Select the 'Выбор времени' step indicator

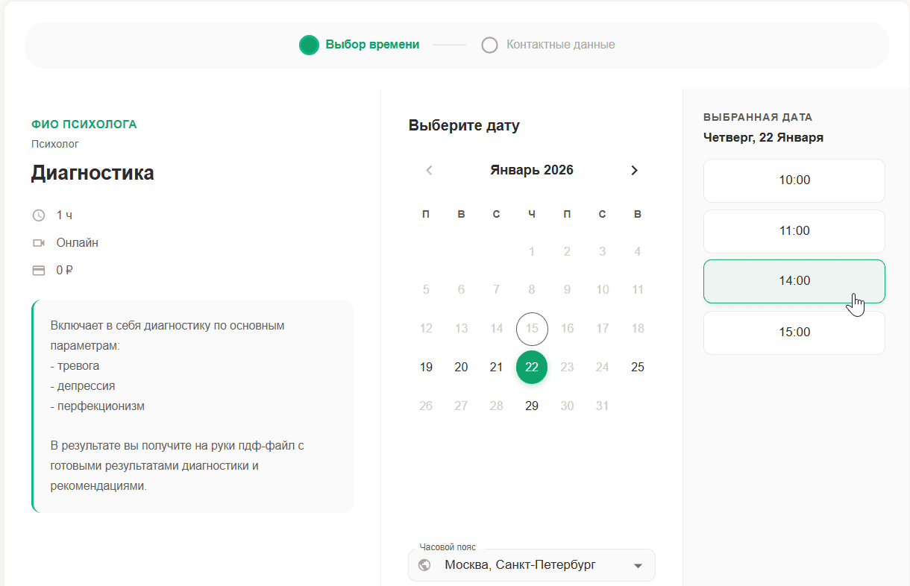pos(309,45)
